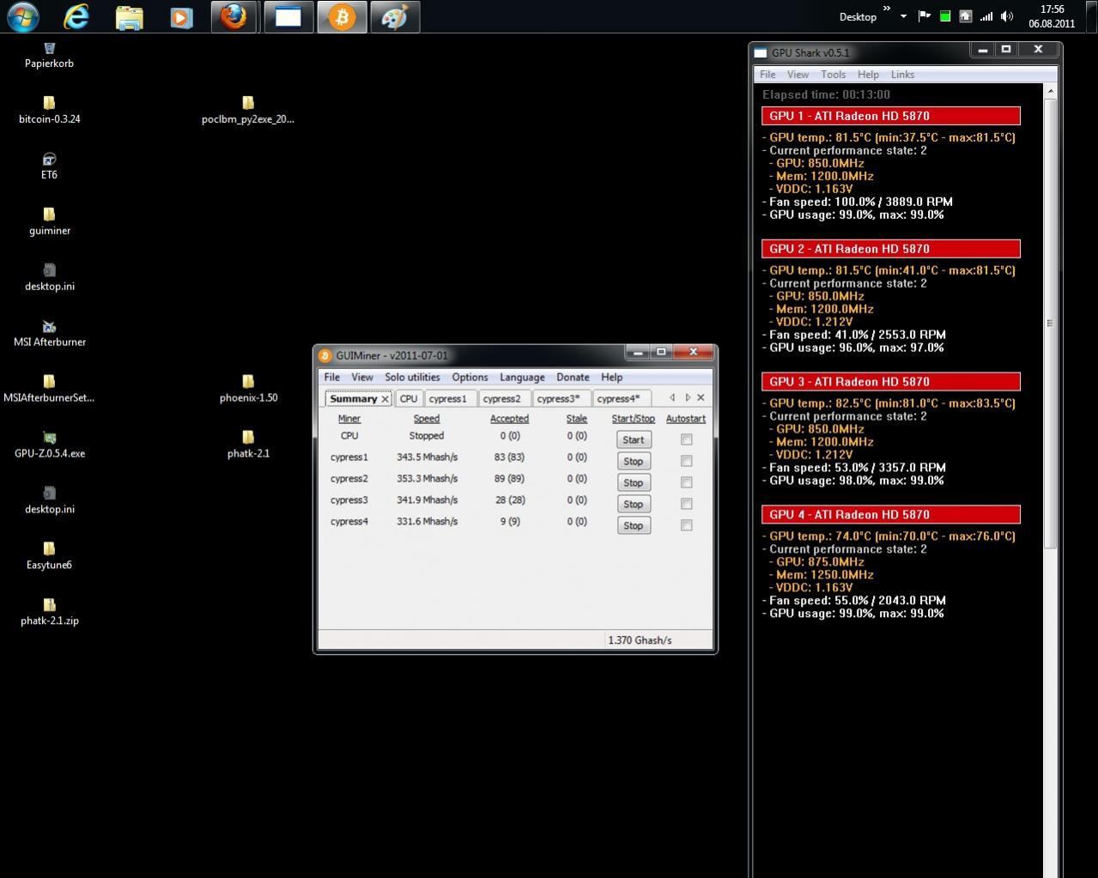
Task: Click the Accepted column header
Action: (509, 419)
